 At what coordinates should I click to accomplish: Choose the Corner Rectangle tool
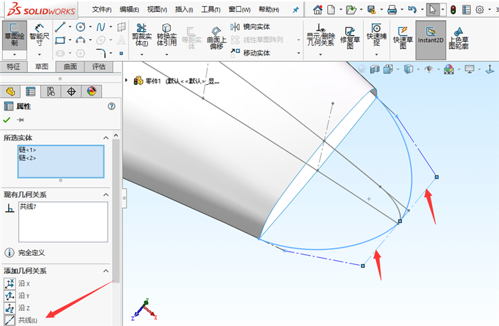click(x=60, y=41)
